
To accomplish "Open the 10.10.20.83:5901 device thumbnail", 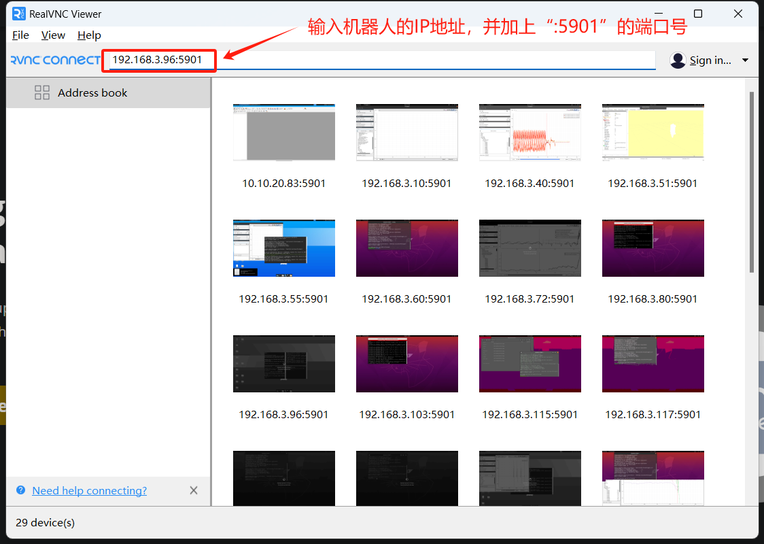I will coord(284,133).
